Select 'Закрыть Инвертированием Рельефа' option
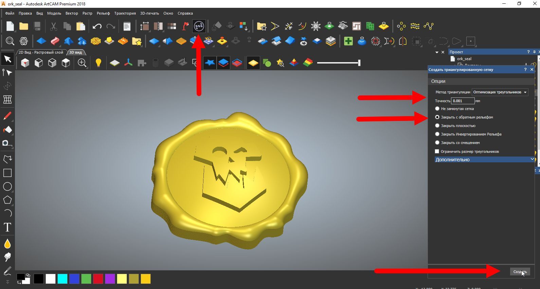Image resolution: width=540 pixels, height=289 pixels. click(437, 134)
